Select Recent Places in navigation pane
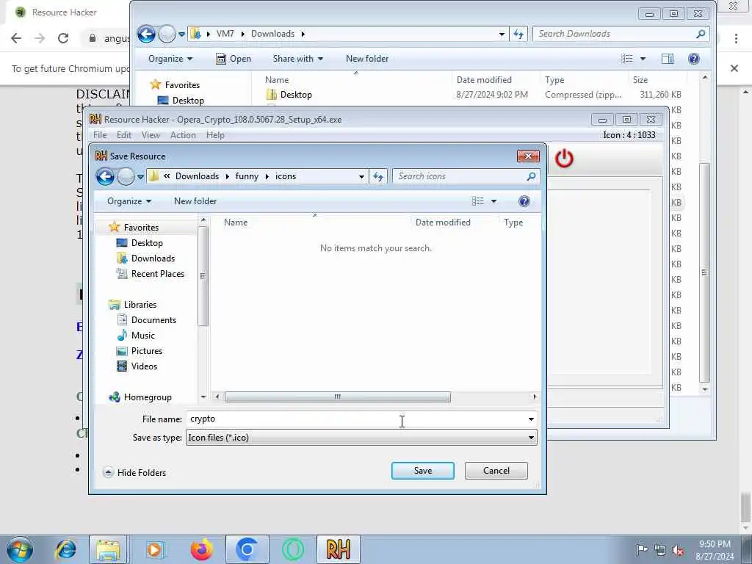The image size is (752, 564). [x=150, y=274]
